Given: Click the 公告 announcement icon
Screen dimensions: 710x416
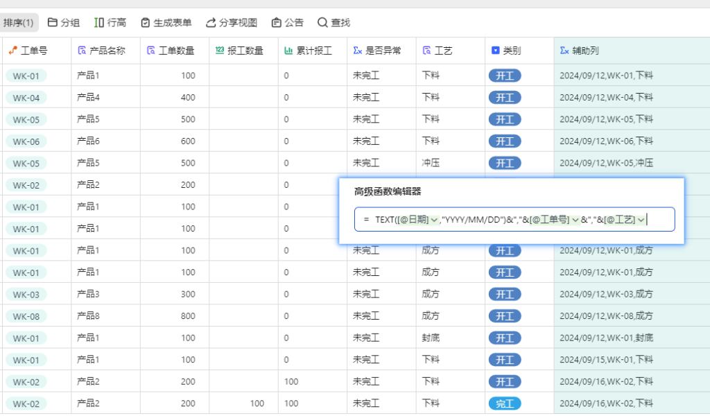Looking at the screenshot, I should [276, 23].
